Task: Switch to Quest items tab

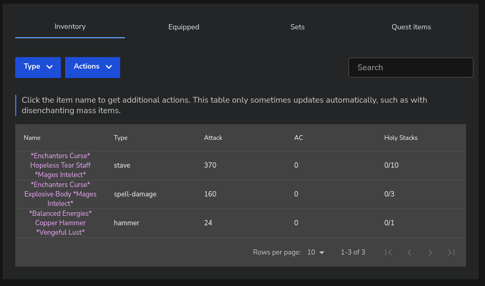Action: coord(411,27)
